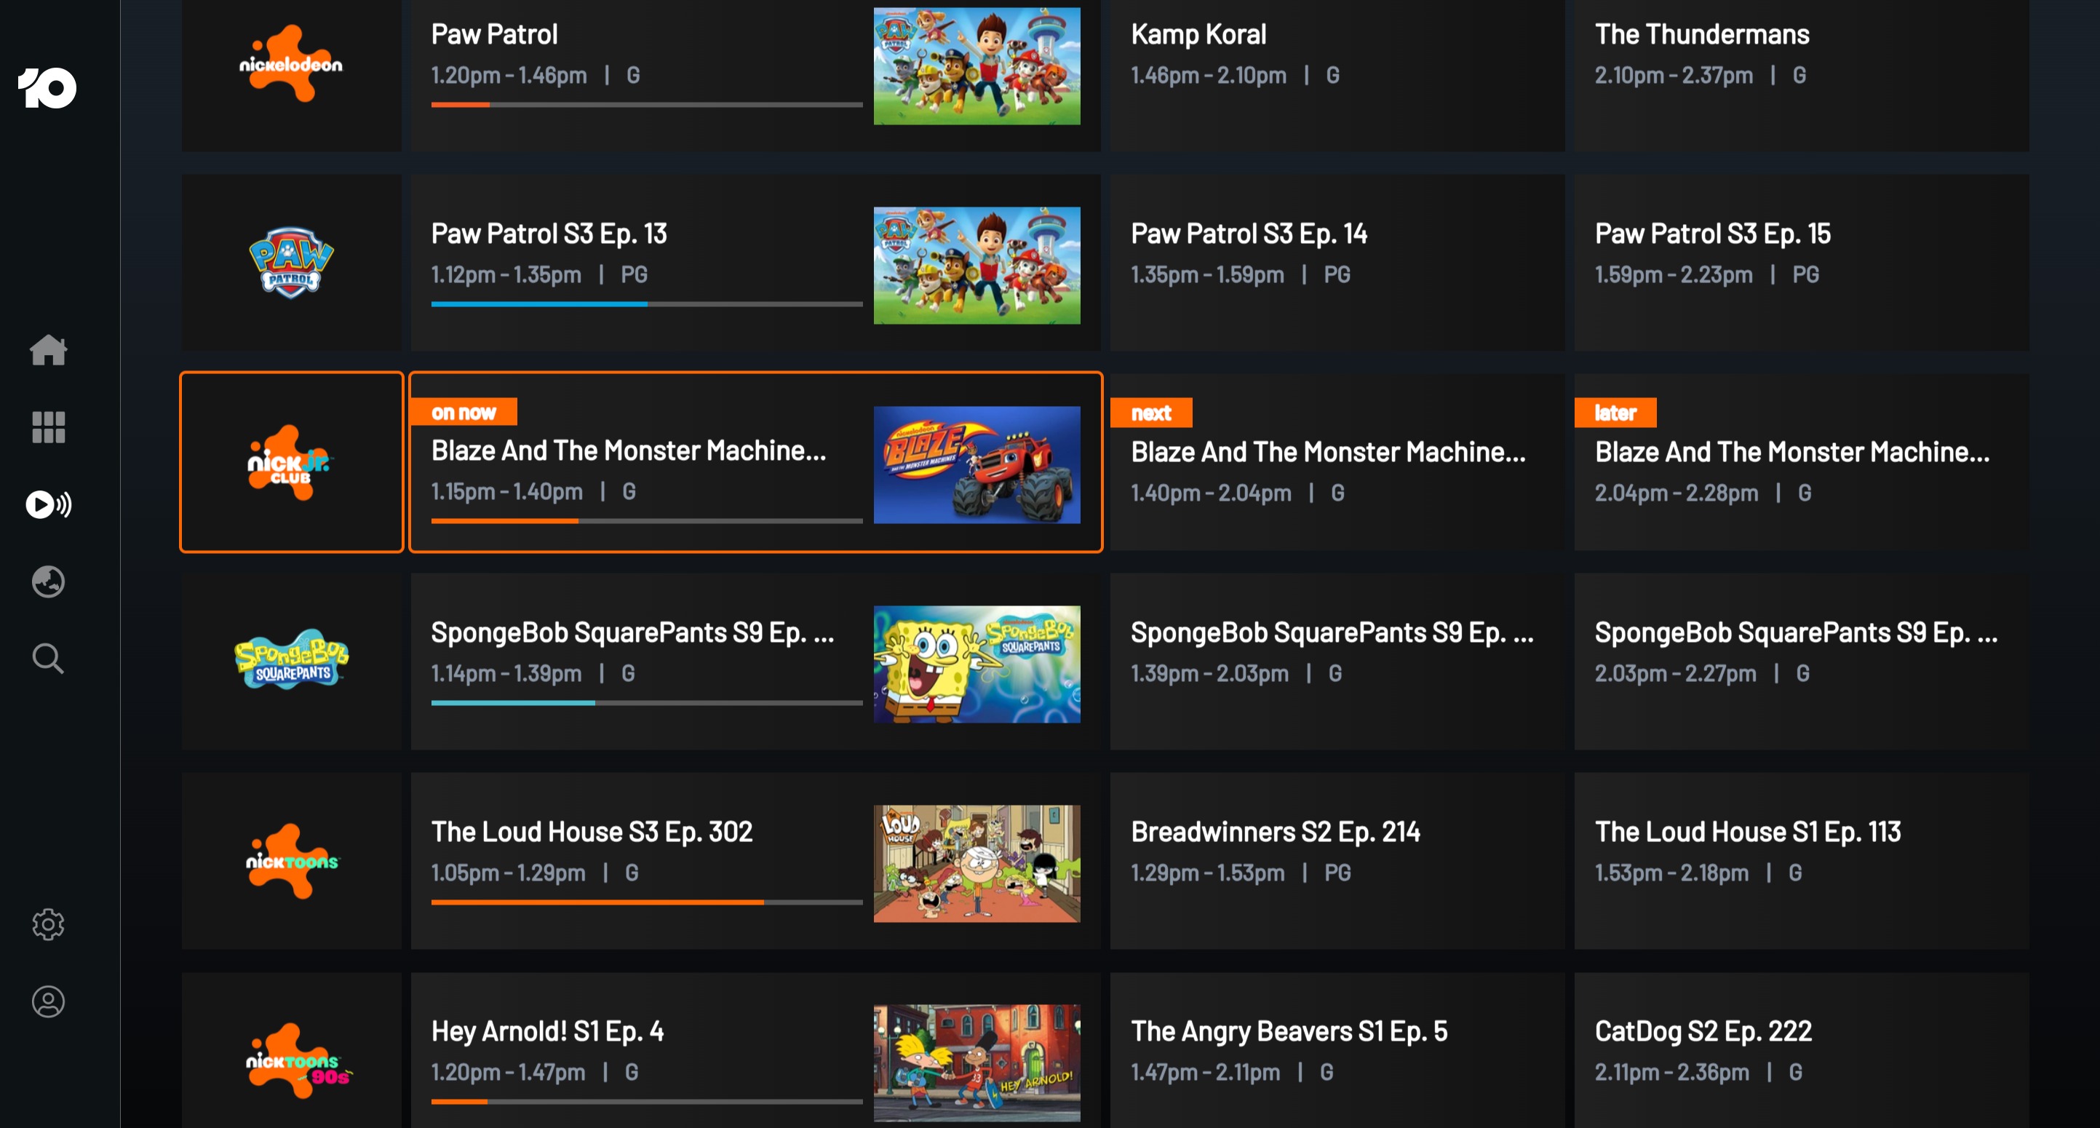The height and width of the screenshot is (1128, 2100).
Task: Select SpongeBob episode at 1.39pm
Action: pyautogui.click(x=1337, y=661)
